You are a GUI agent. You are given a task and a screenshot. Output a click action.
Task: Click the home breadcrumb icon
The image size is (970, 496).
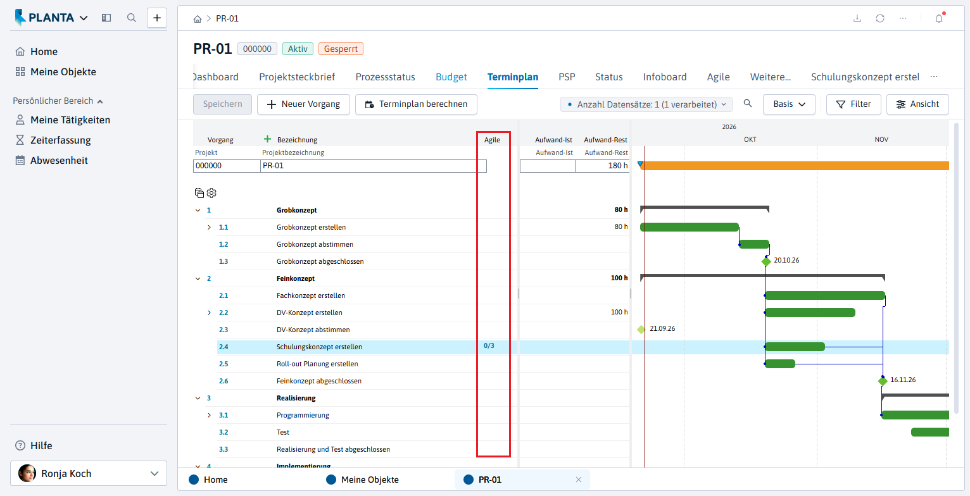[x=198, y=19]
